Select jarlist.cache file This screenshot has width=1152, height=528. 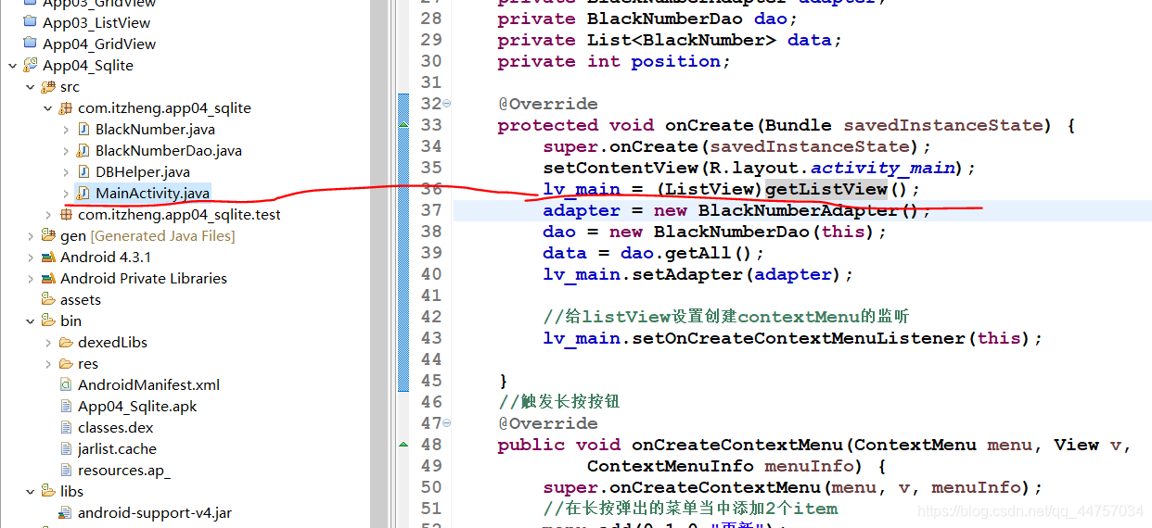pos(117,448)
